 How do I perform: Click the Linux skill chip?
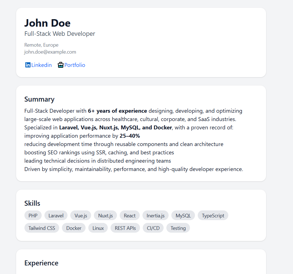pyautogui.click(x=98, y=228)
